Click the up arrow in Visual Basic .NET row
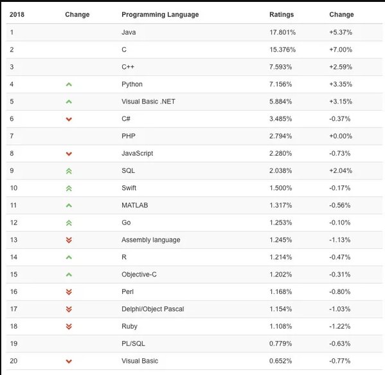 [x=69, y=102]
